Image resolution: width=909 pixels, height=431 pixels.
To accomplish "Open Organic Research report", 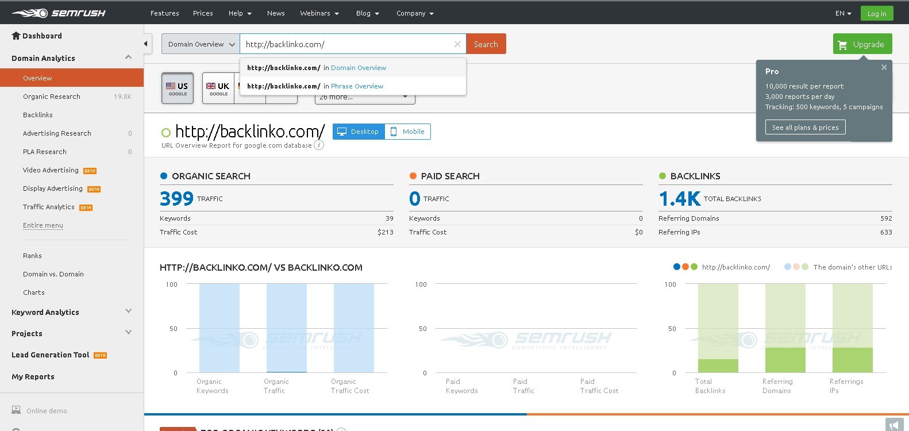I will tap(52, 97).
